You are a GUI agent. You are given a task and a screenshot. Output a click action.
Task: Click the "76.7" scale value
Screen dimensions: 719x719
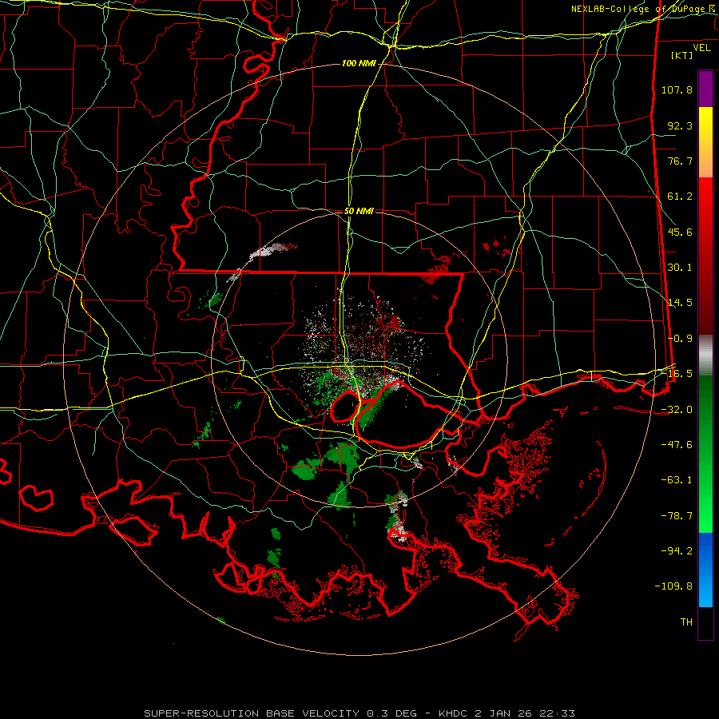[x=680, y=161]
